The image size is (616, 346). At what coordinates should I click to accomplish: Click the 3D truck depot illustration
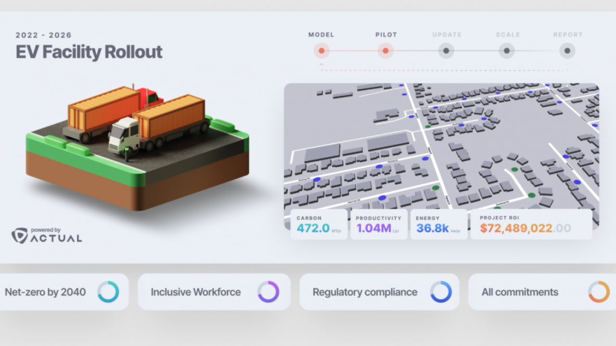click(x=137, y=148)
